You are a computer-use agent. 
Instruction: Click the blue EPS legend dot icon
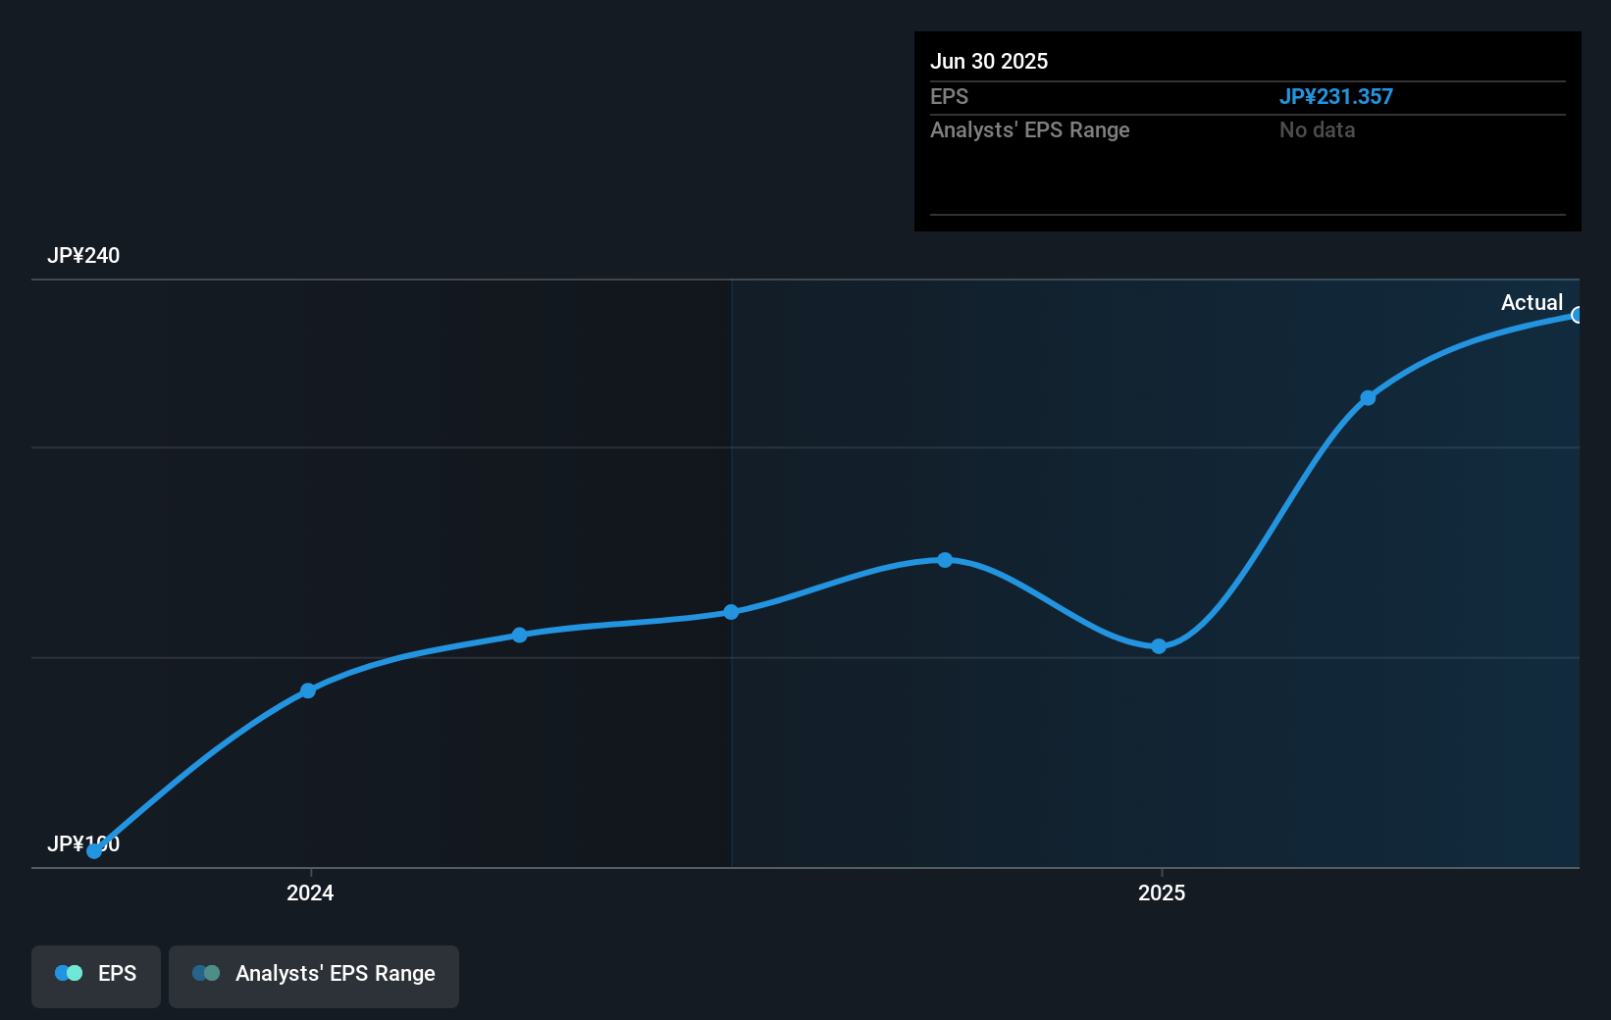tap(69, 973)
